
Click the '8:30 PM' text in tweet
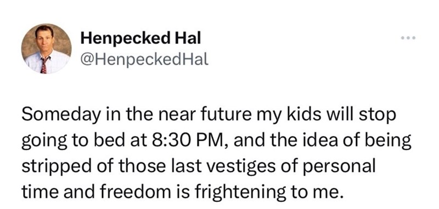point(186,141)
